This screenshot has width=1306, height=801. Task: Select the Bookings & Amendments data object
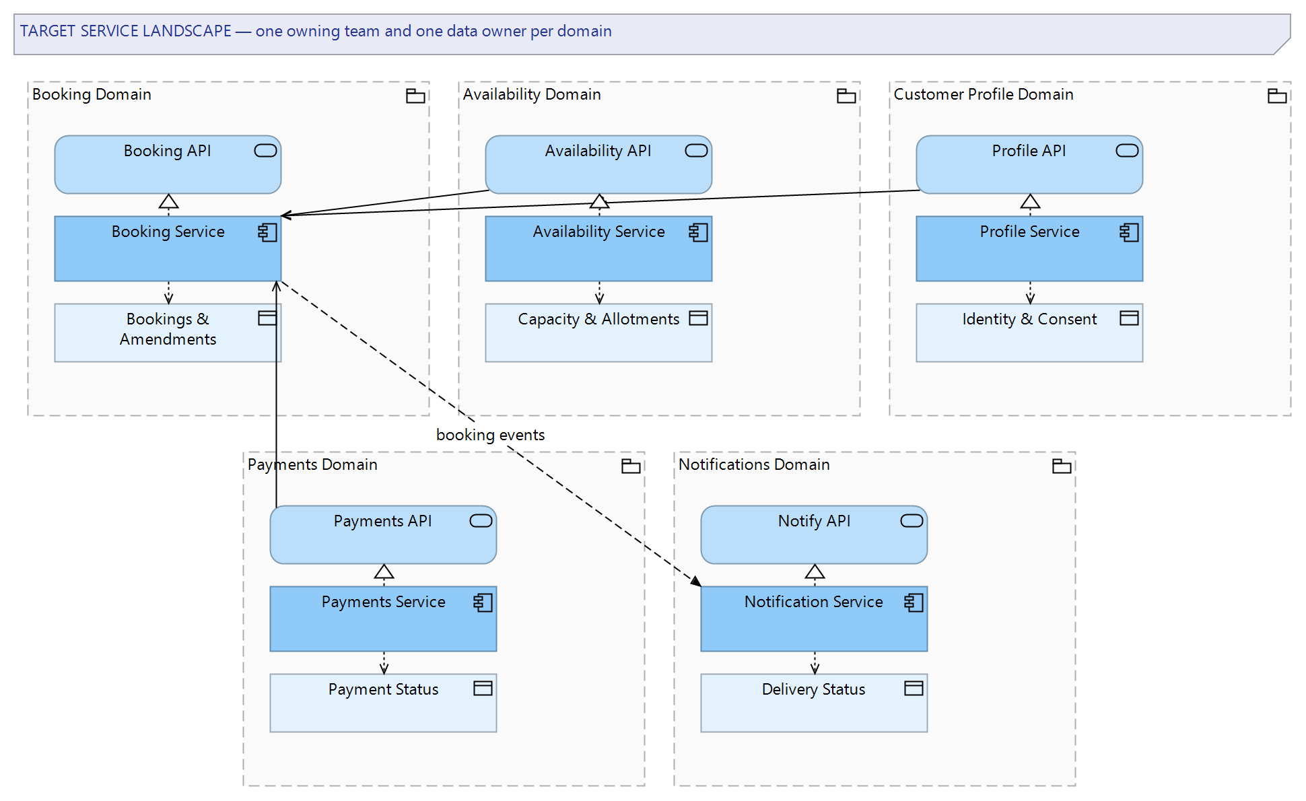click(x=168, y=333)
